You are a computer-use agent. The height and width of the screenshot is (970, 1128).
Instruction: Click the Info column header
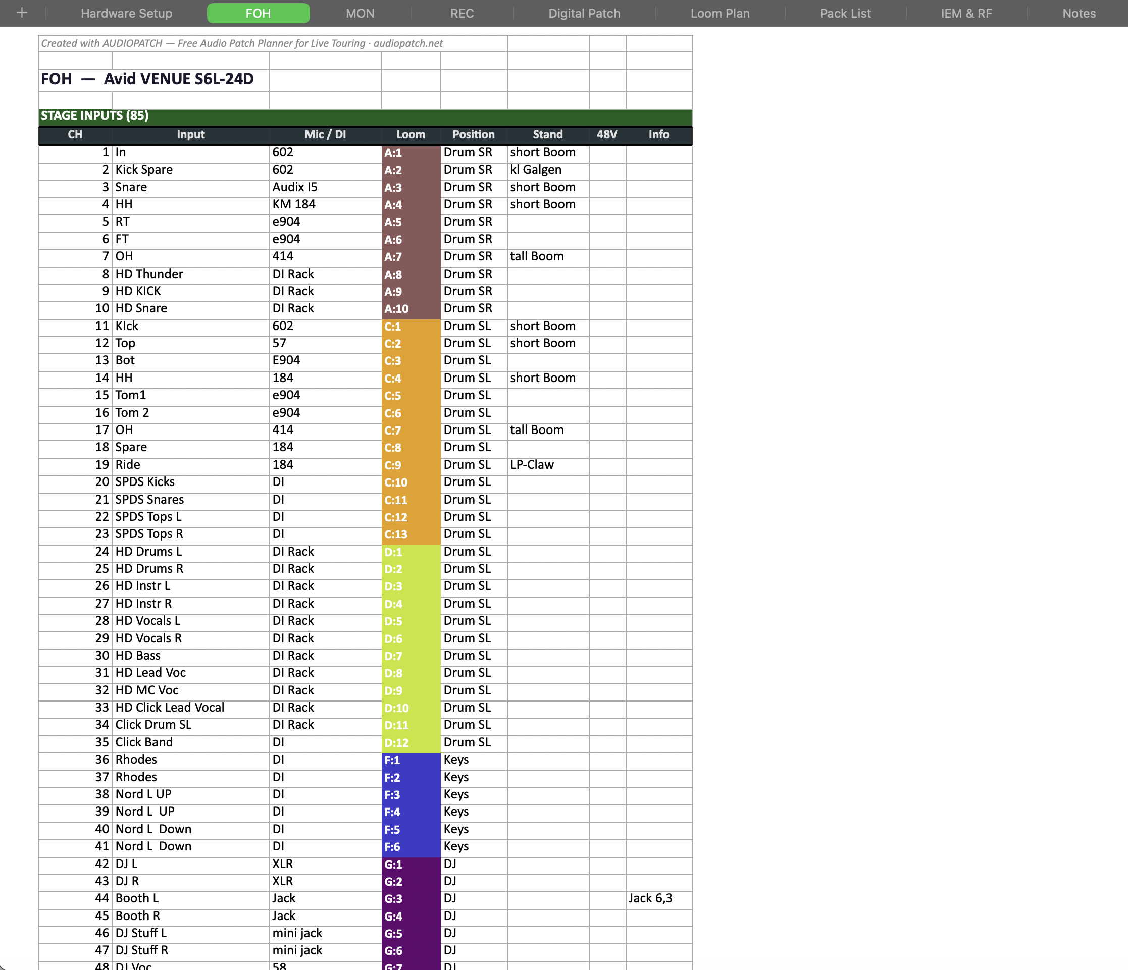point(659,135)
